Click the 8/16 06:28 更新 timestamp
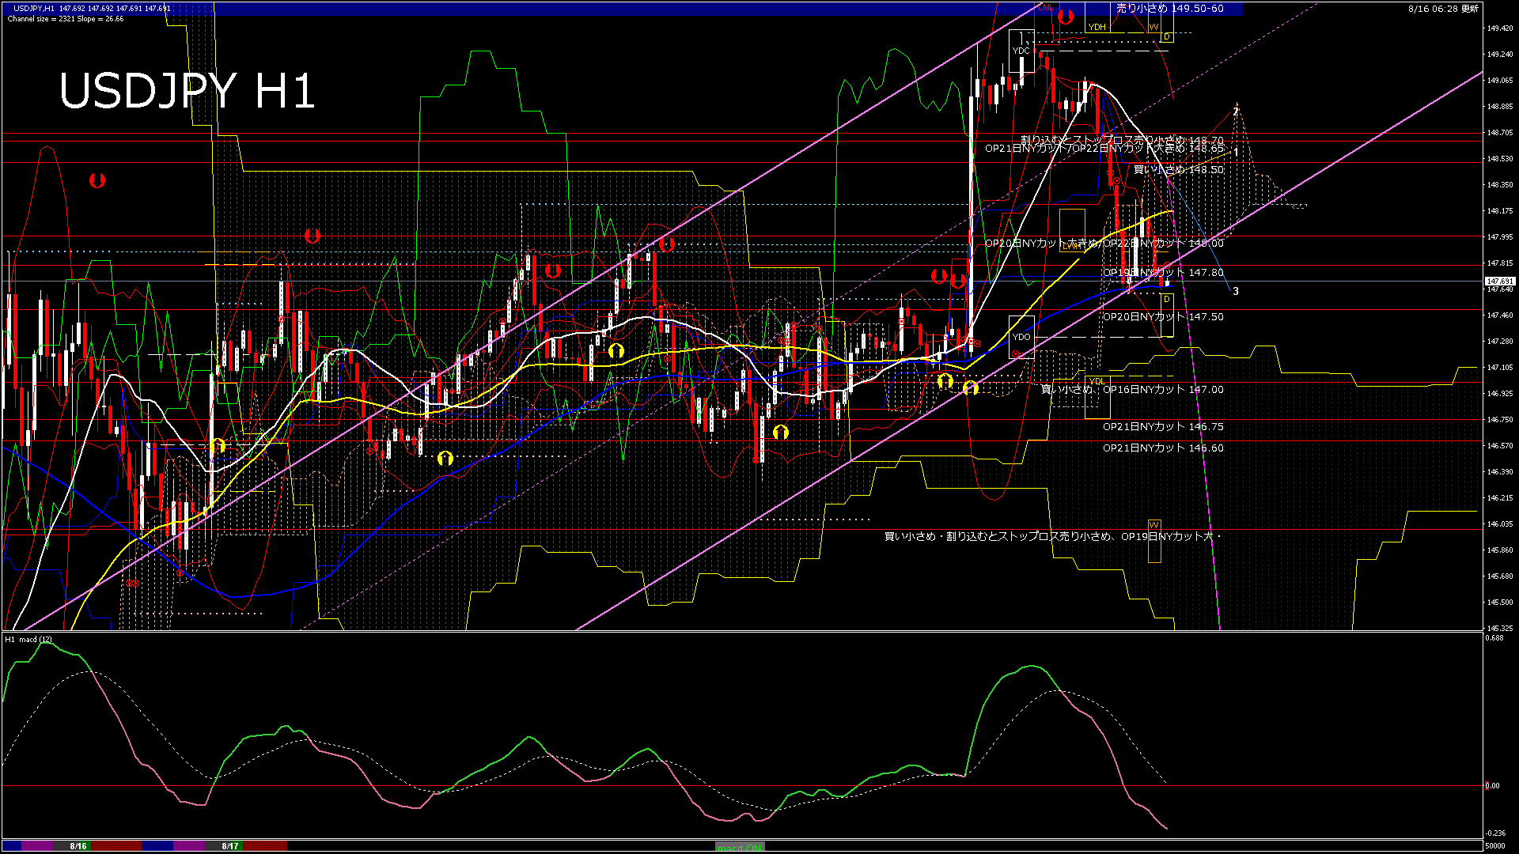This screenshot has height=854, width=1519. pyautogui.click(x=1443, y=9)
